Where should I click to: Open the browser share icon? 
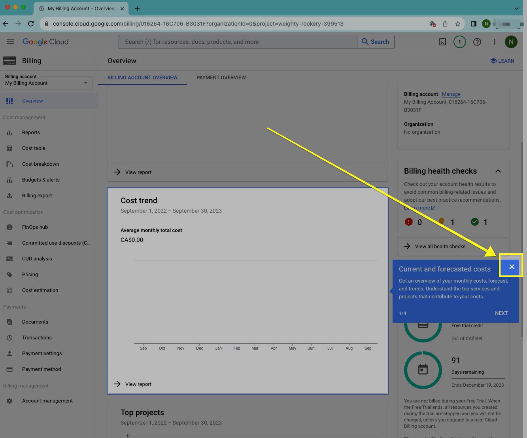[x=445, y=24]
